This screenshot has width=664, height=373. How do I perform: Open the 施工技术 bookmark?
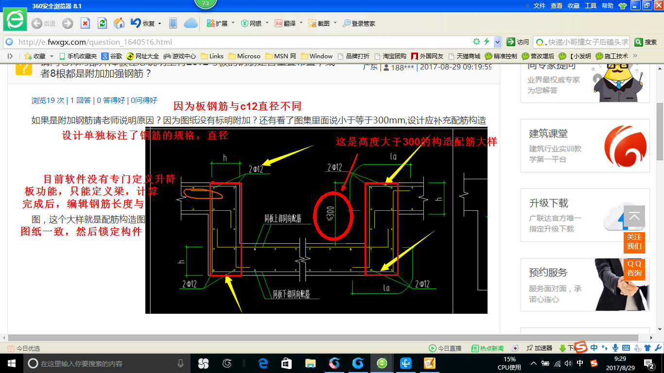point(612,56)
